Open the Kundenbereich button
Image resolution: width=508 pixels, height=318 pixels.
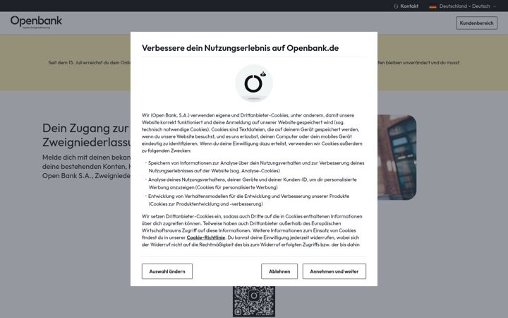(476, 23)
